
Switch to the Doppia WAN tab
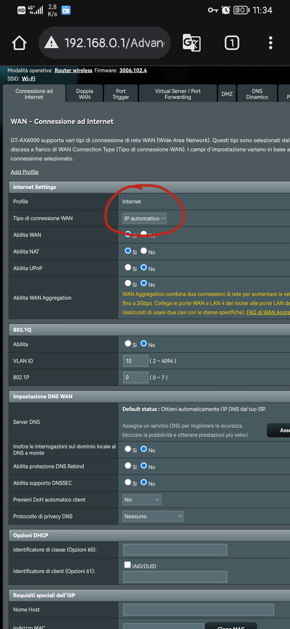tap(85, 94)
